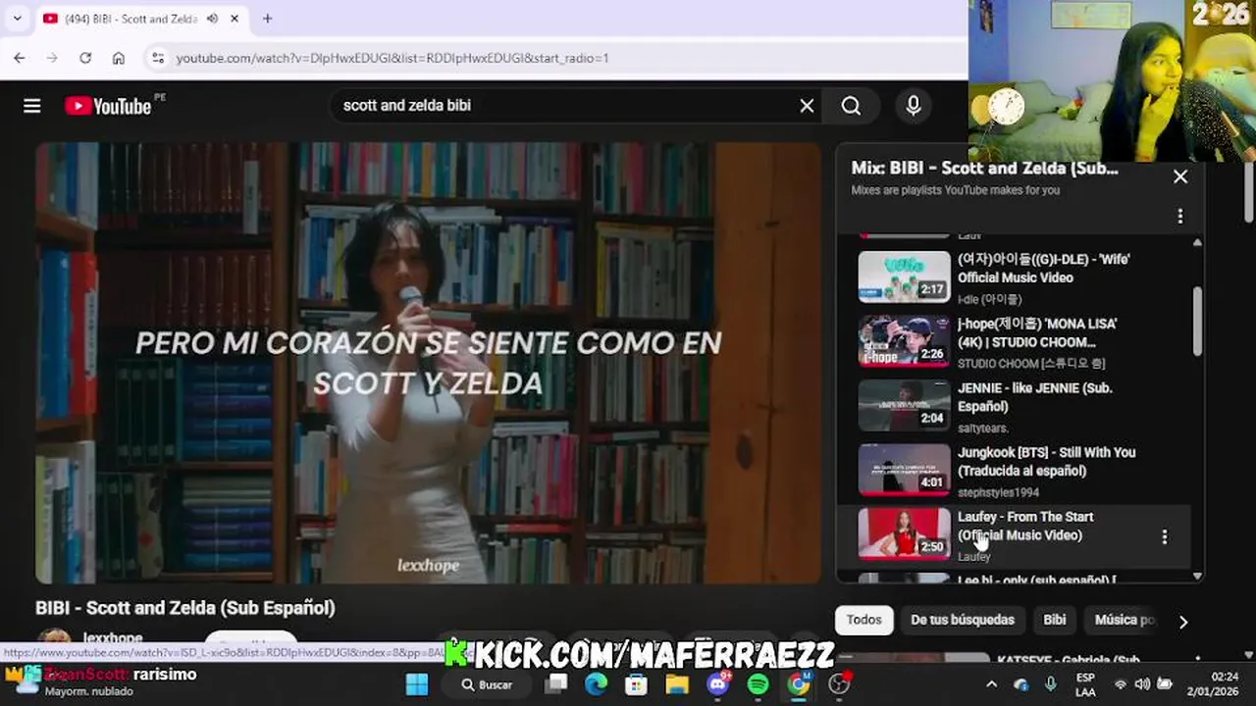
Task: Click the tray microphone icon
Action: (1051, 684)
